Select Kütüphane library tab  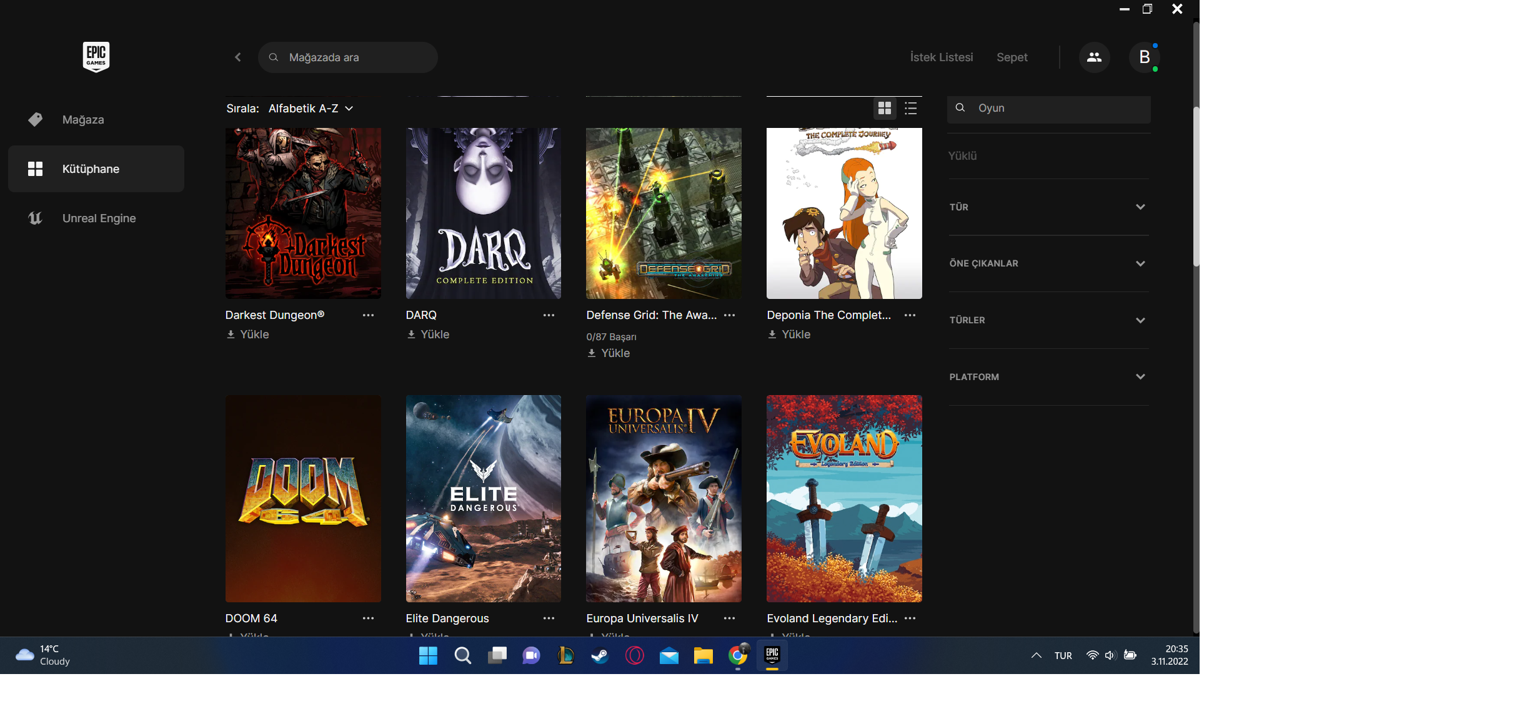[96, 169]
